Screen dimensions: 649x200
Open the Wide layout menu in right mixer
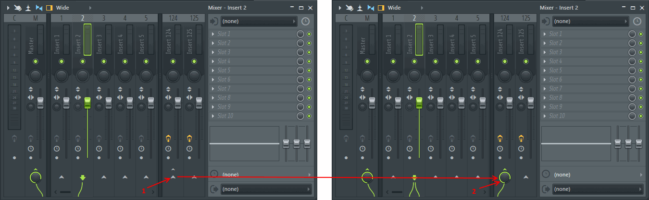[394, 8]
